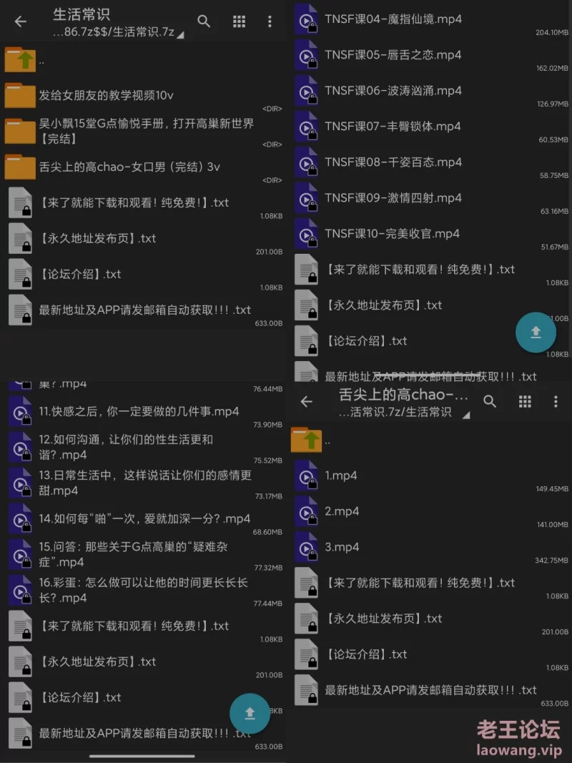572x763 pixels.
Task: Open the overflow menu in 生活常识 header
Action: 270,21
